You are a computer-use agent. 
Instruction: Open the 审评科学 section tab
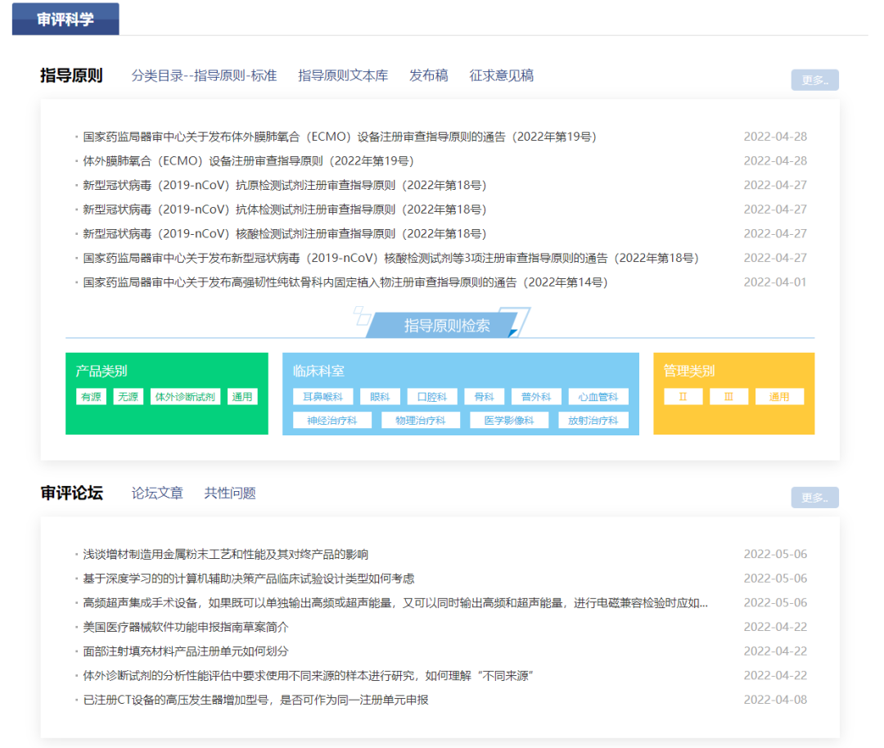coord(65,19)
